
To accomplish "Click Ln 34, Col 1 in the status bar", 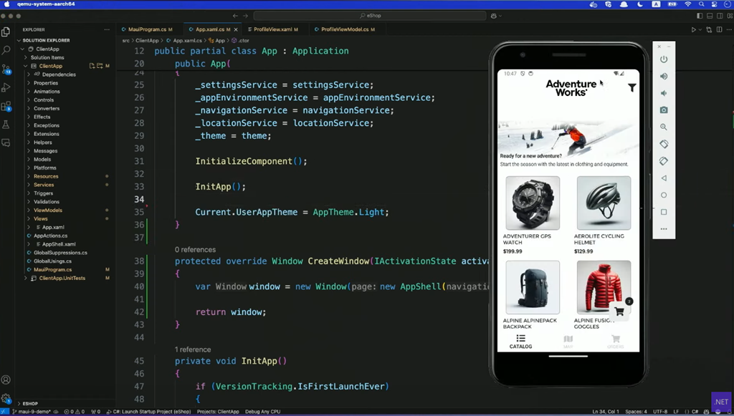I will click(605, 412).
